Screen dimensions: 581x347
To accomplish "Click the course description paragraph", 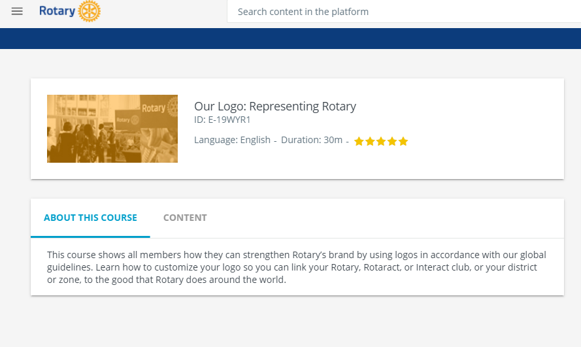I will click(x=297, y=267).
